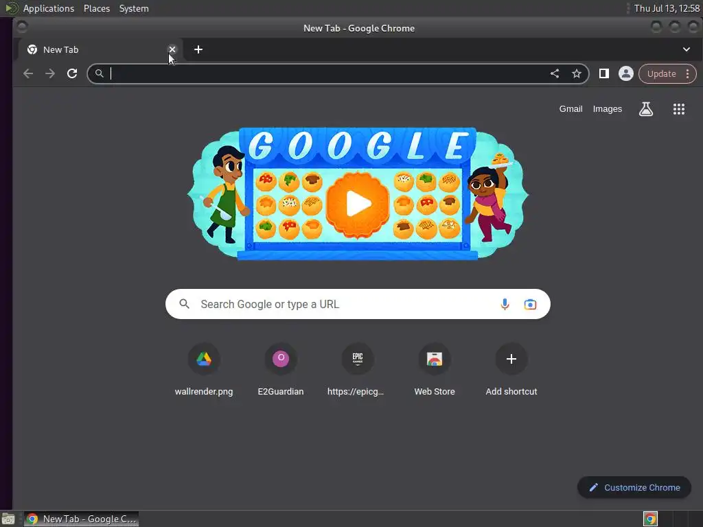This screenshot has width=703, height=527.
Task: Click the distro logo in top panel
Action: click(x=11, y=8)
